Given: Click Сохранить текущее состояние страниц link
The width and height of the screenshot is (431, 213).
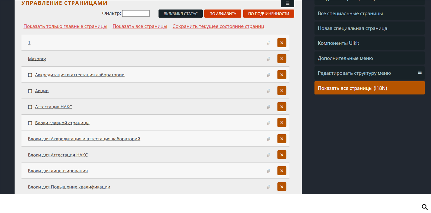Looking at the screenshot, I should tap(218, 26).
